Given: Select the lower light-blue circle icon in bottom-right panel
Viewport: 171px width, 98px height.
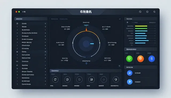Looking at the screenshot, I should click(x=130, y=82).
